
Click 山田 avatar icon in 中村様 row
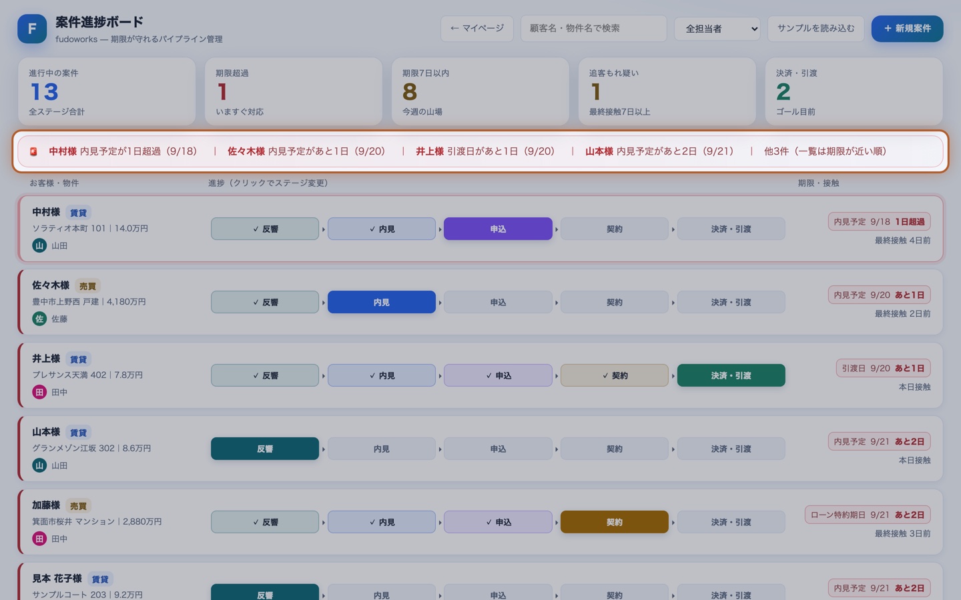[x=39, y=245]
